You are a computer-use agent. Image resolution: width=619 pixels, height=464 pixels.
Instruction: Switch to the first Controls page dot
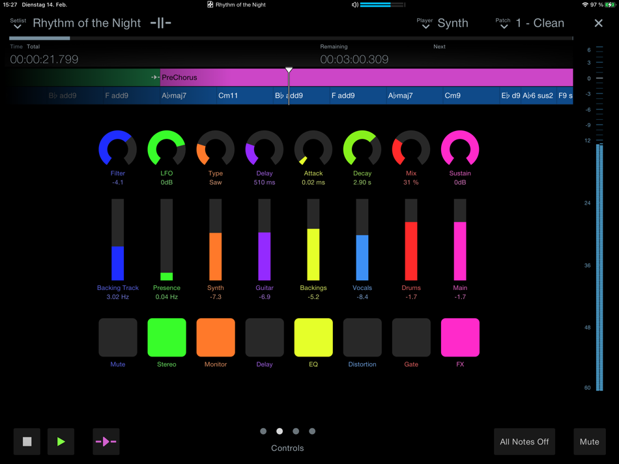(x=263, y=431)
